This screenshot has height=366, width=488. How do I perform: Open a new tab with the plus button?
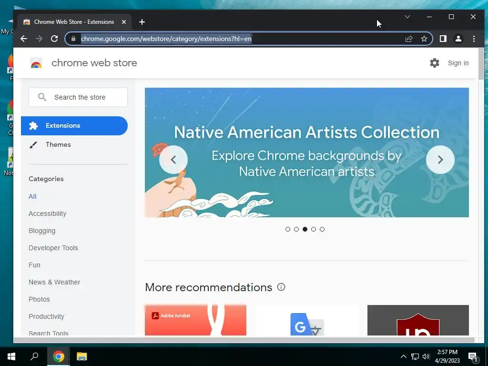click(x=142, y=22)
